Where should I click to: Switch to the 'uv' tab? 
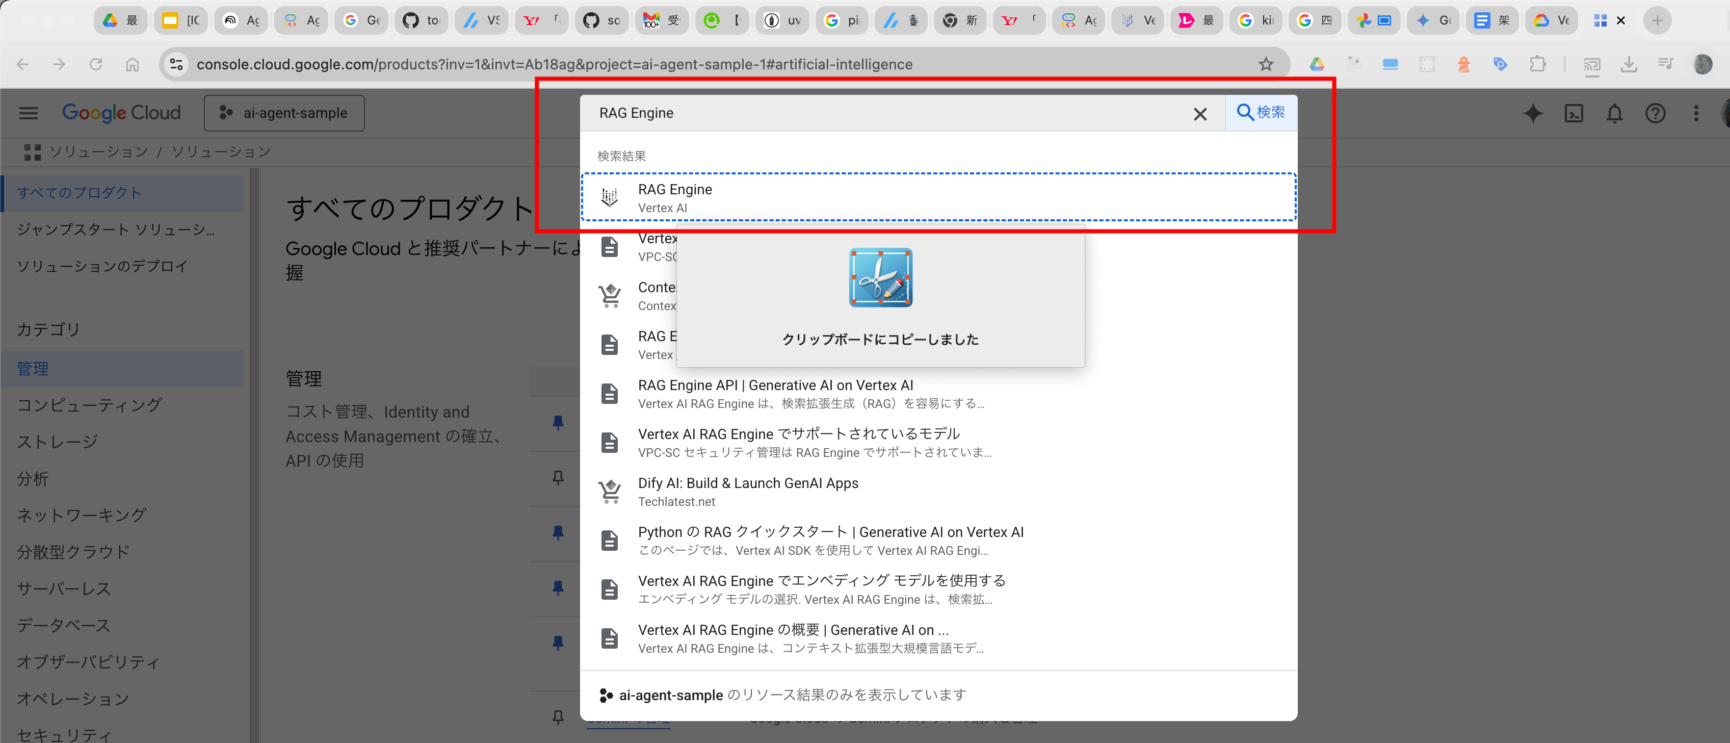(782, 21)
